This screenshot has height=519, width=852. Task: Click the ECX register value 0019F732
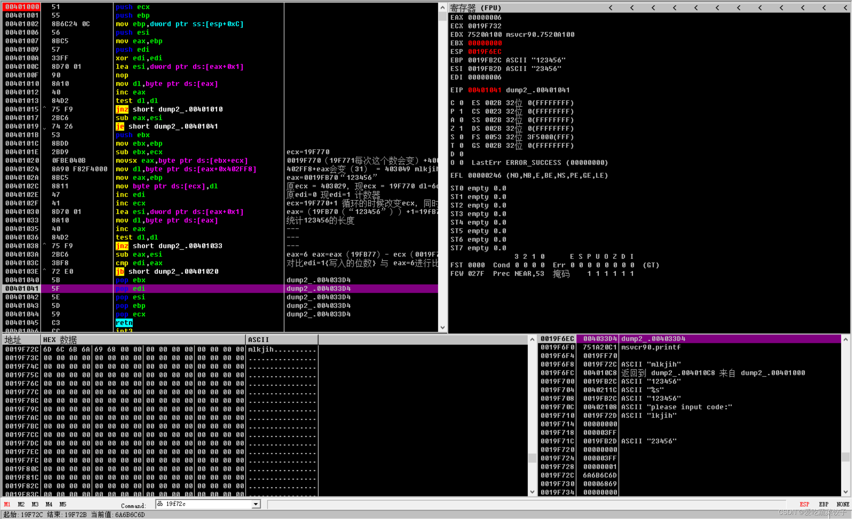(484, 26)
